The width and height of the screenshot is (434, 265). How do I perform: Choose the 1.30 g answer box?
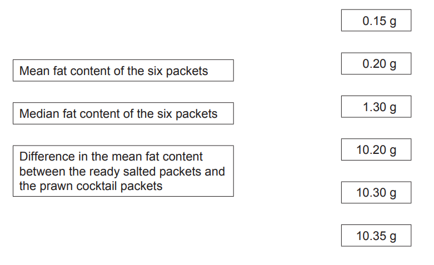coord(376,107)
